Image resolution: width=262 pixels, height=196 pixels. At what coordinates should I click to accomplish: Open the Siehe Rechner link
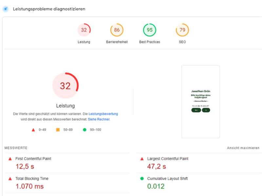click(x=99, y=120)
